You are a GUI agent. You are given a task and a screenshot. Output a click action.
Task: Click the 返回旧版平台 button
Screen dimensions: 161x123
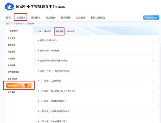click(x=151, y=18)
